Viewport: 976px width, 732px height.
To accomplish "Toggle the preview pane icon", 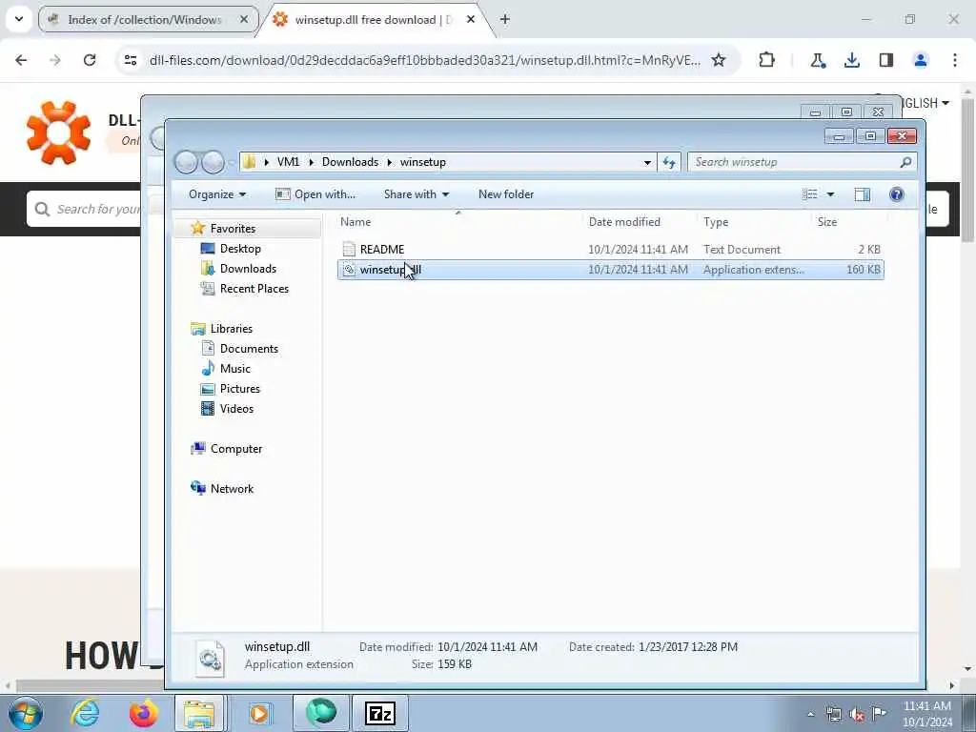I will [862, 194].
